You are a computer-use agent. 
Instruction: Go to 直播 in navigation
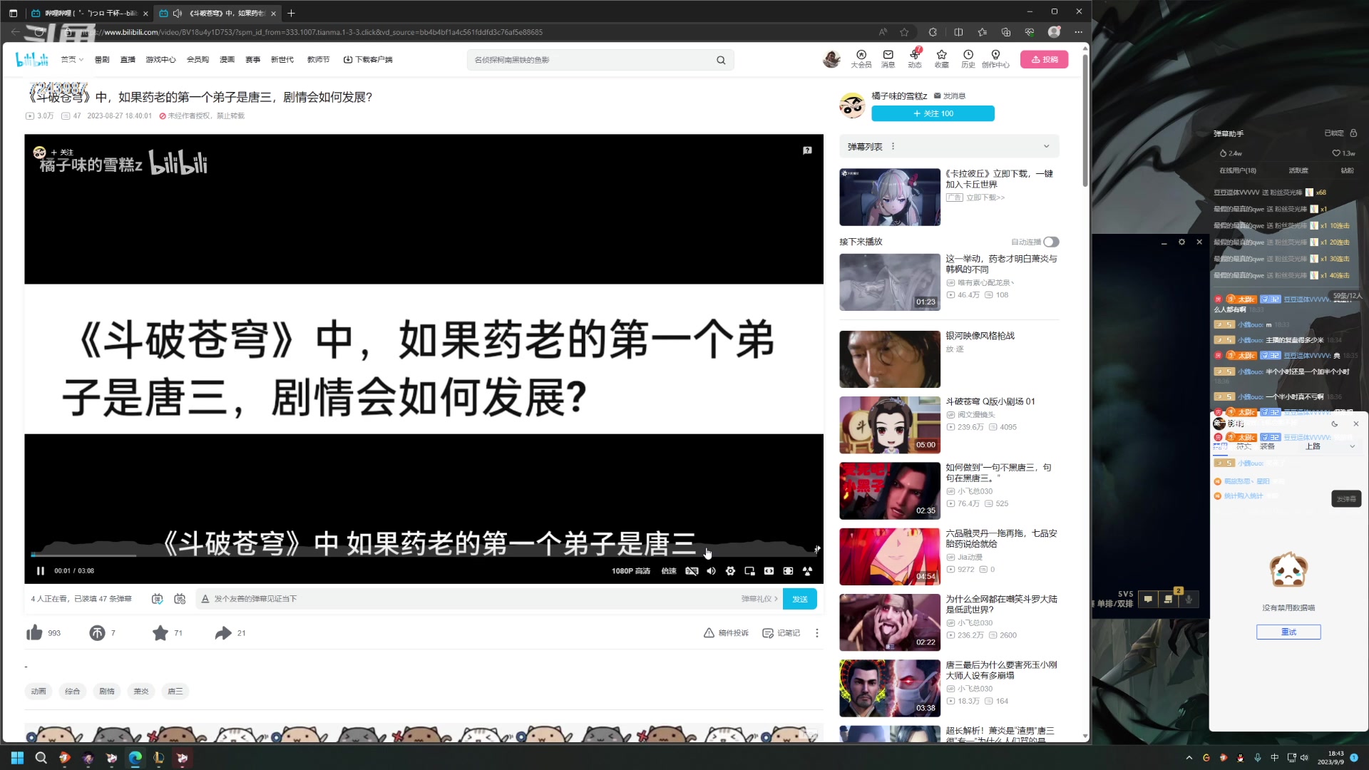click(128, 60)
